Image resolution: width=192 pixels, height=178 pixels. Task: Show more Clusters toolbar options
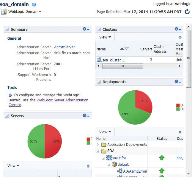(x=180, y=37)
